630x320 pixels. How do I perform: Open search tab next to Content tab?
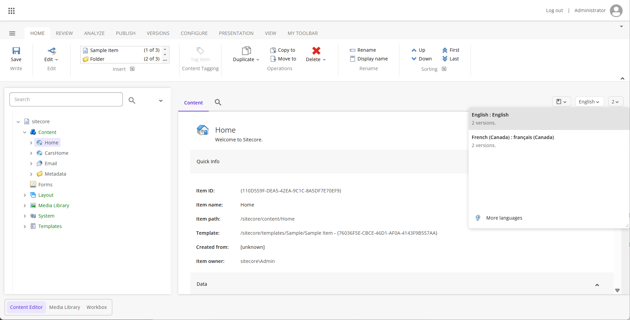(x=218, y=102)
